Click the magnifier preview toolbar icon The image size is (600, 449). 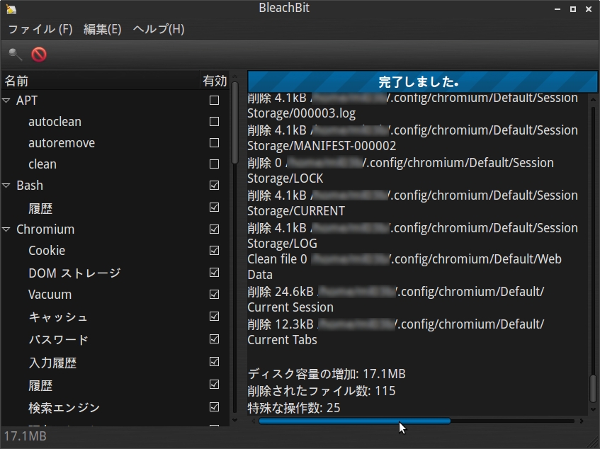tap(16, 55)
